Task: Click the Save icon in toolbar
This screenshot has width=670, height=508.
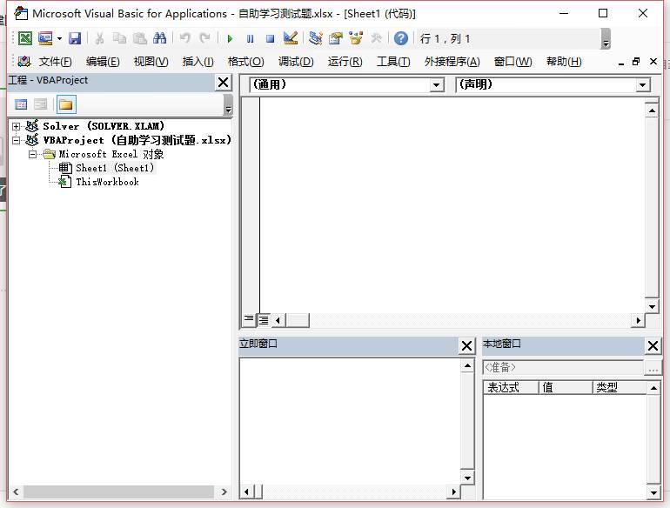Action: 75,38
